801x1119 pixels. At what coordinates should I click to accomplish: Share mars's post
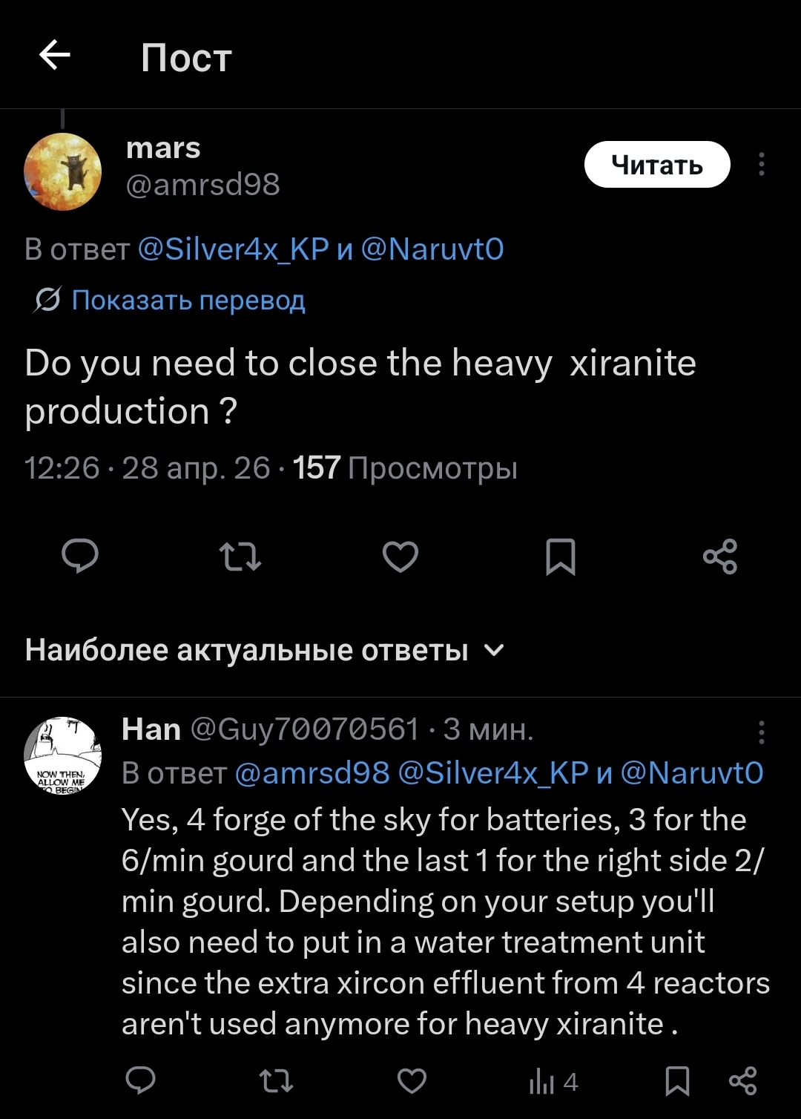(x=720, y=557)
